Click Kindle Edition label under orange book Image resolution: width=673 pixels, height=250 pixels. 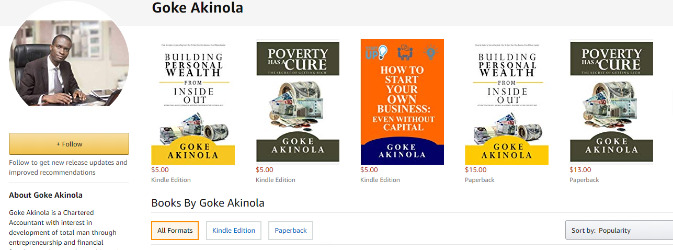(x=380, y=180)
